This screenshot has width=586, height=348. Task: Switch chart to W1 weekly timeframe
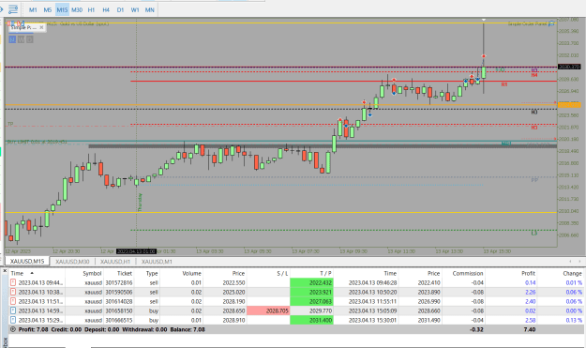coord(135,10)
